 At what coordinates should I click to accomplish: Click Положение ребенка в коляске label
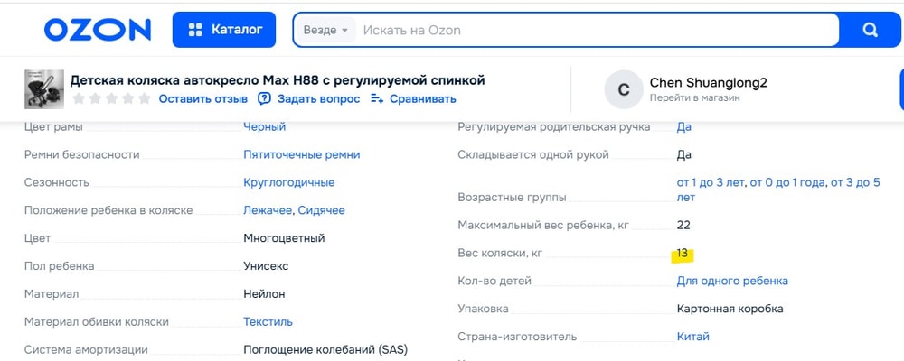point(108,210)
